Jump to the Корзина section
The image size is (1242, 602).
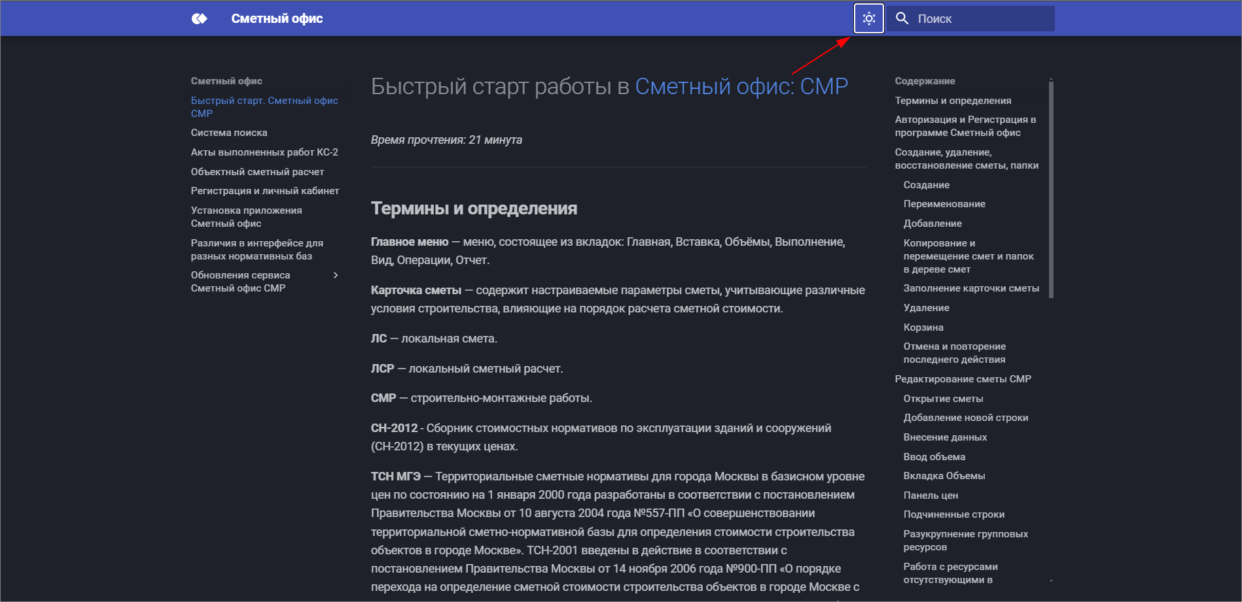tap(923, 327)
